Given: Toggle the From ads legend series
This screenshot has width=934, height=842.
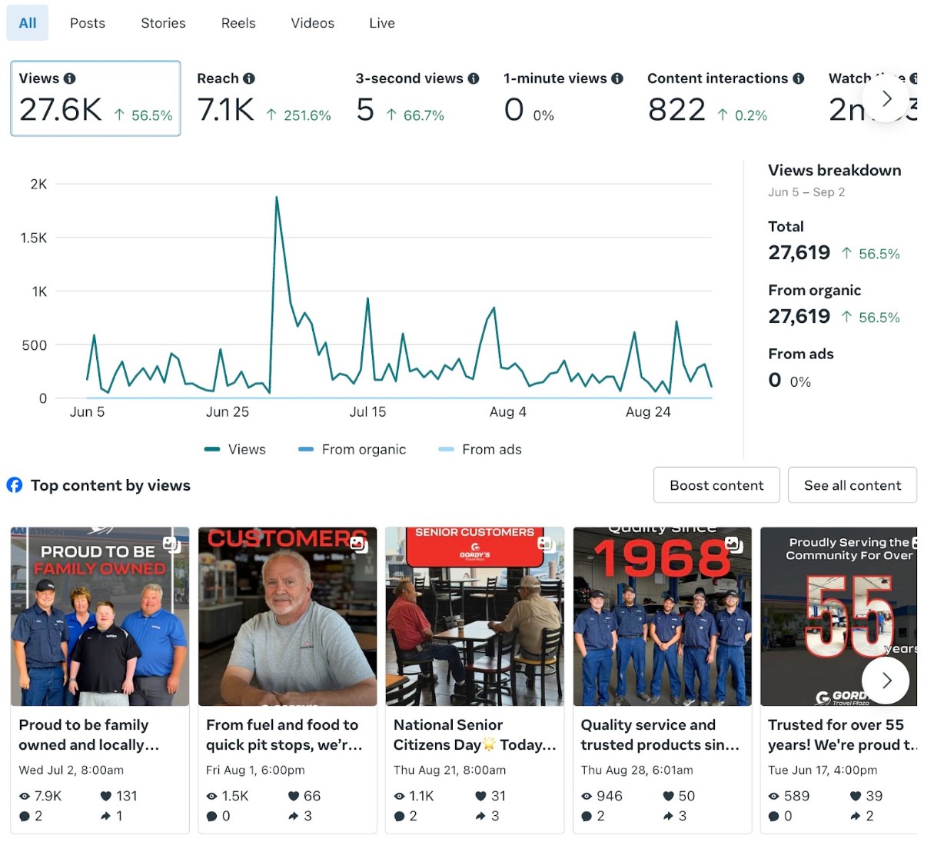Looking at the screenshot, I should tap(480, 450).
